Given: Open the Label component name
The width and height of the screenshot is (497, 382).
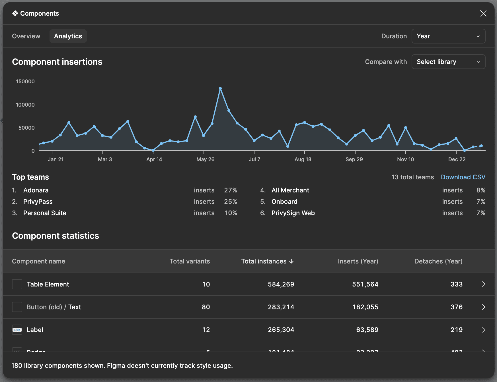Looking at the screenshot, I should pyautogui.click(x=35, y=330).
